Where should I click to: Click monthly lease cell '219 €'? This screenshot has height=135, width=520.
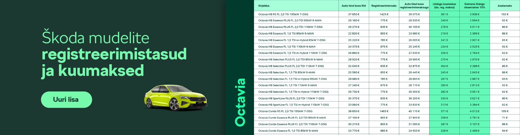point(444,33)
